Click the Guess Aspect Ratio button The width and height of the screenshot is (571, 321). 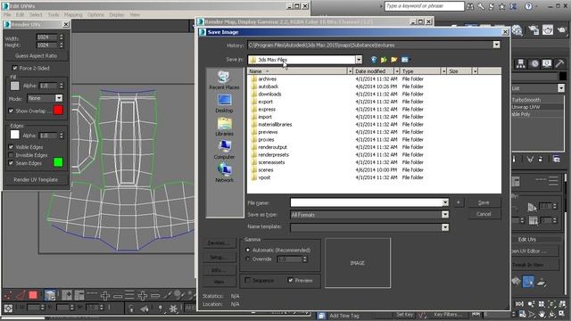36,55
